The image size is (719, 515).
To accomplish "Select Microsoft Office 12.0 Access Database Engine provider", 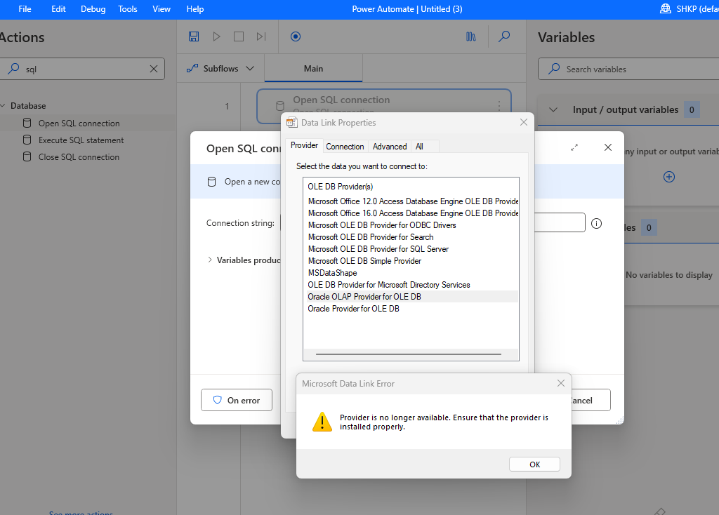I will coord(413,201).
